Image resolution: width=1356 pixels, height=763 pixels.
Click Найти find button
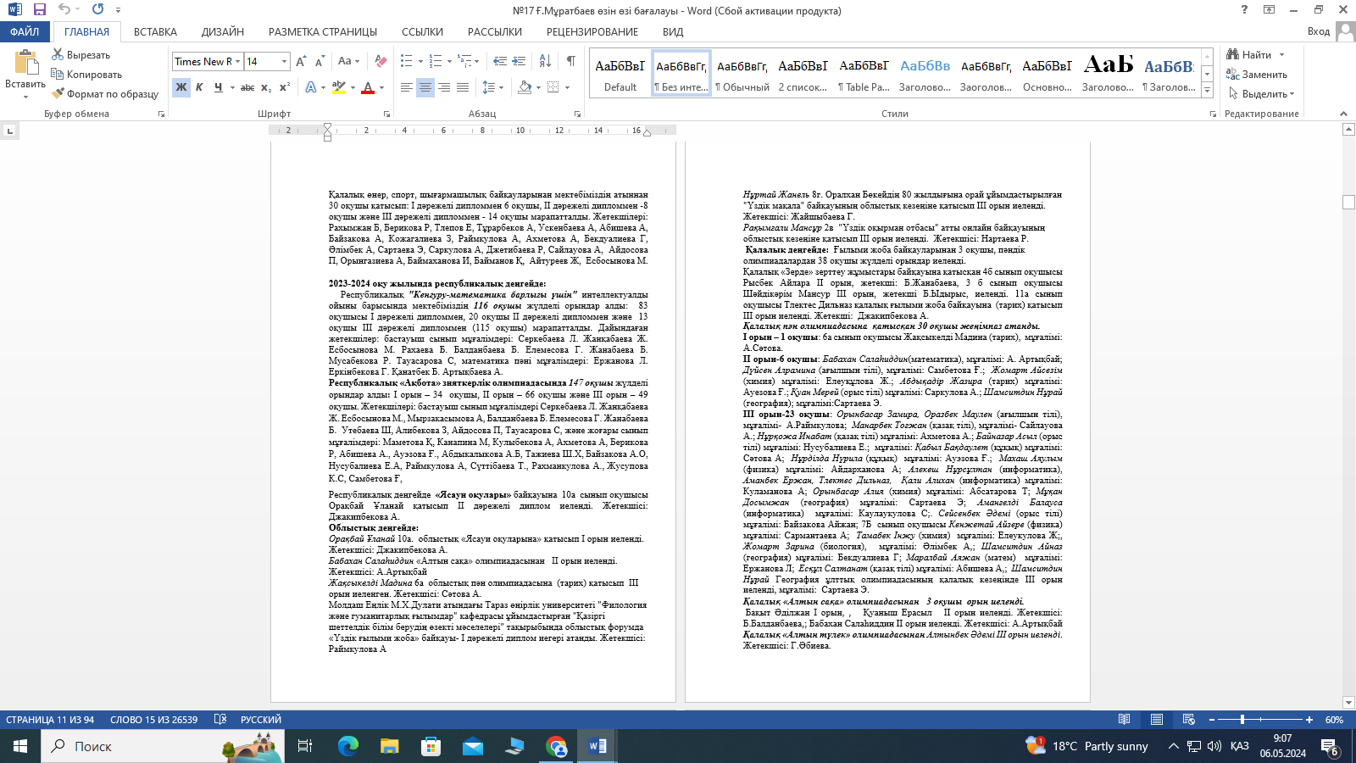[1249, 55]
